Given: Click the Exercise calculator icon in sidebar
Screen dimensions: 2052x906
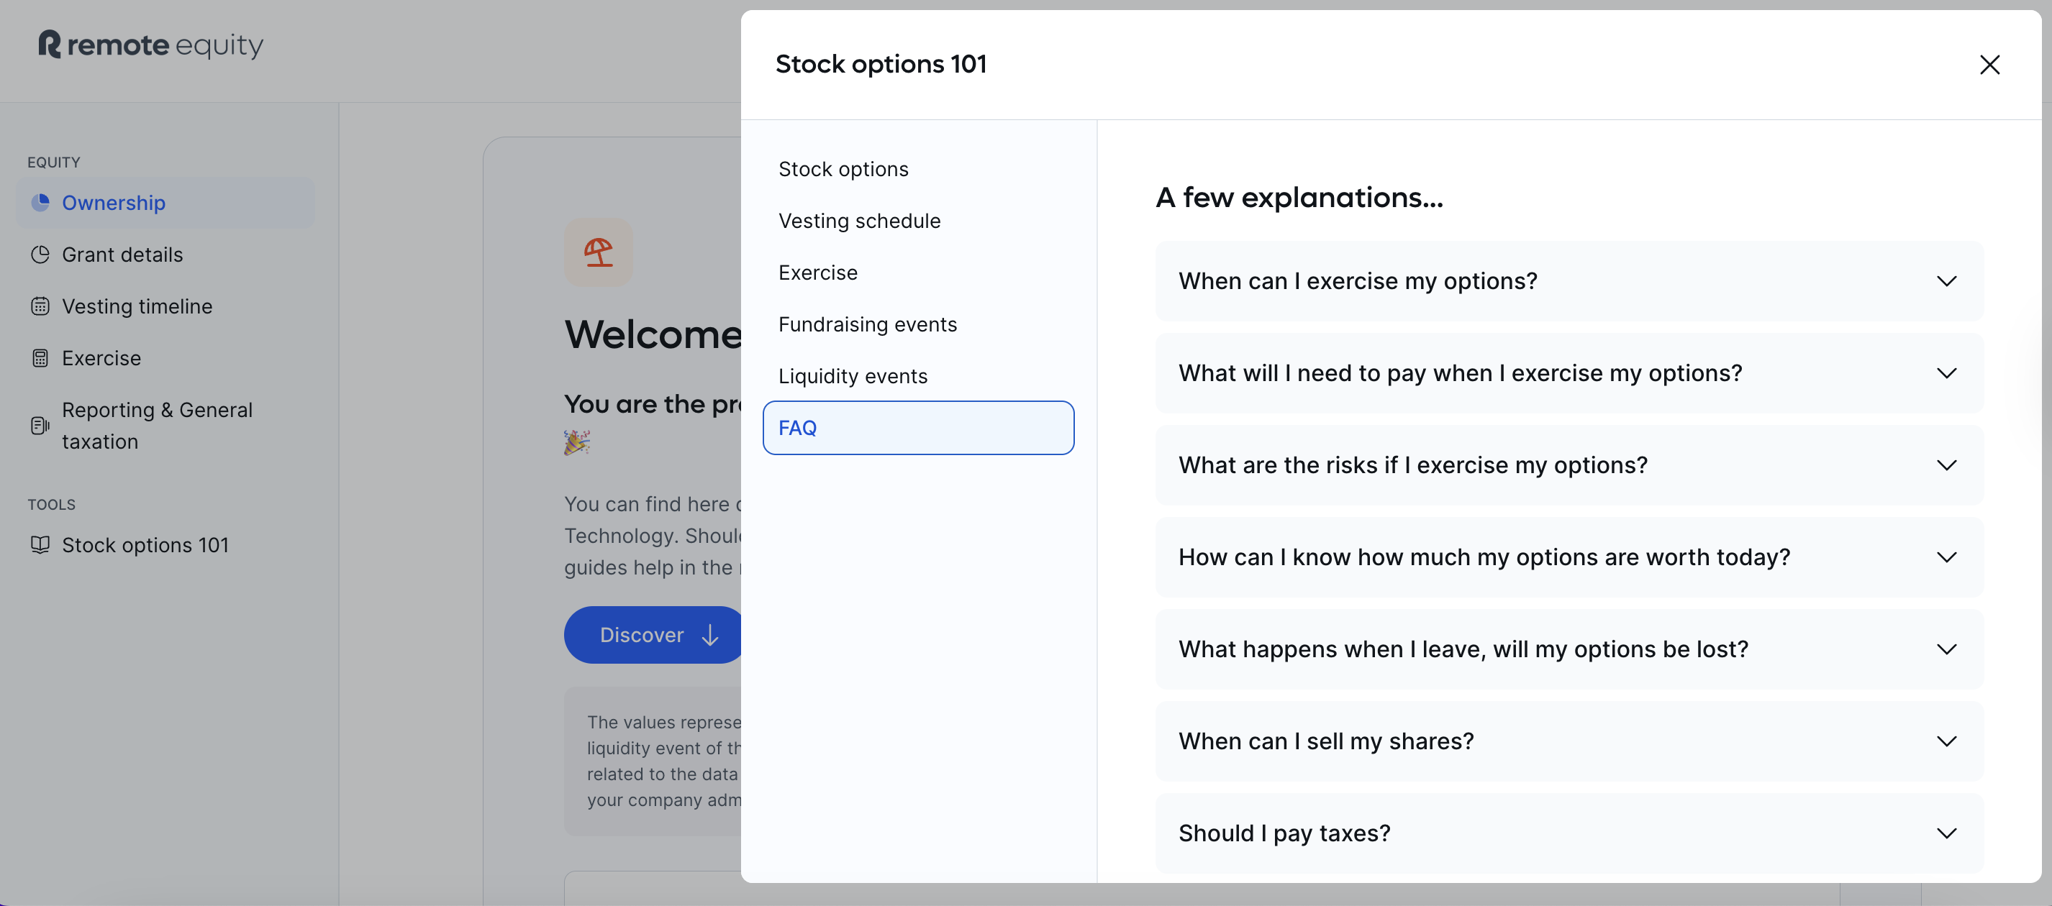Looking at the screenshot, I should coord(40,358).
